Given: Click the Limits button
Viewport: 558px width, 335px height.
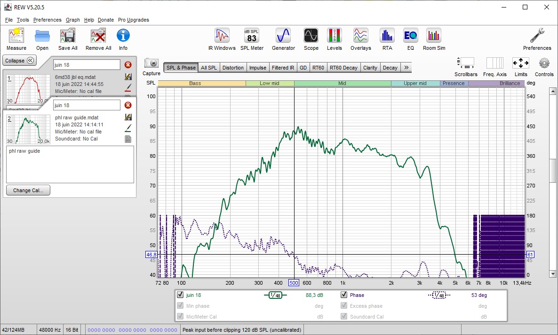Looking at the screenshot, I should click(521, 67).
